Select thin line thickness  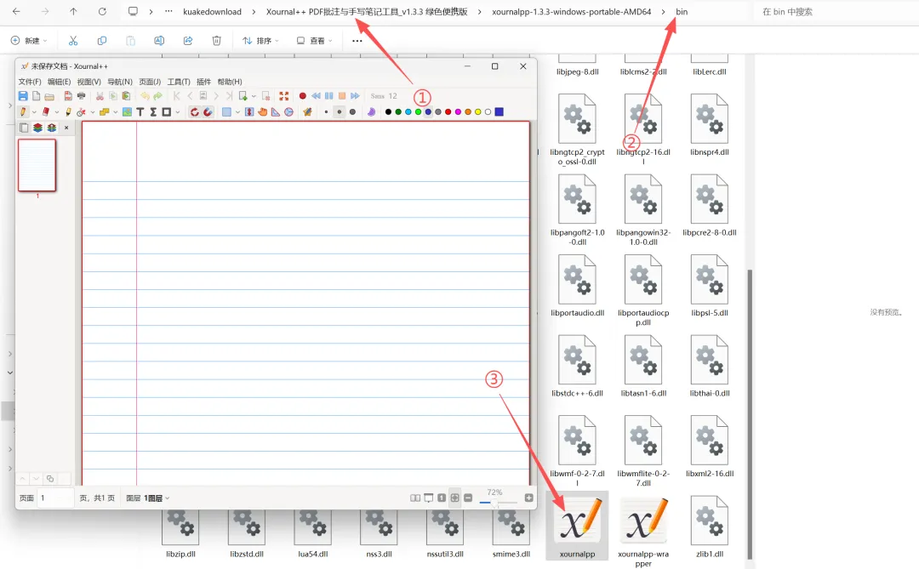(326, 111)
